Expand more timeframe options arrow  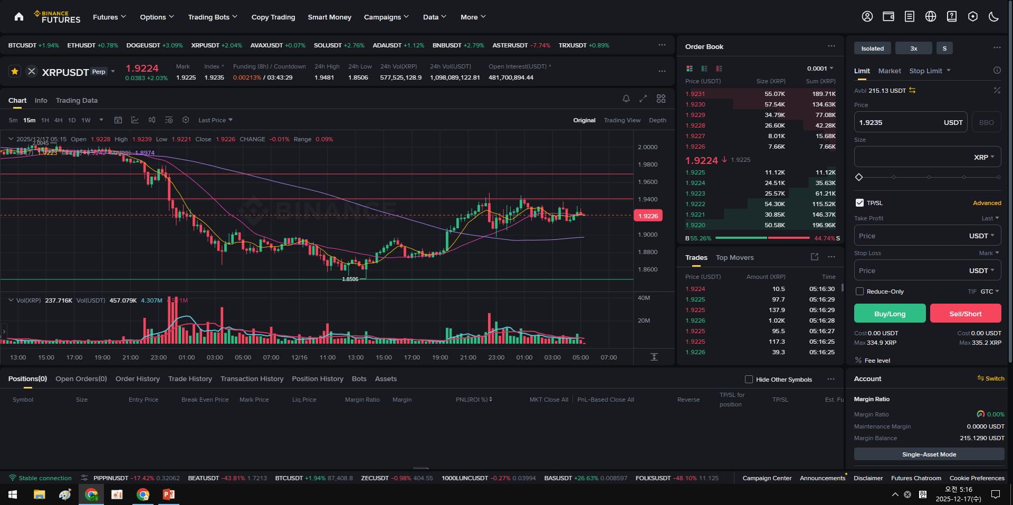tap(101, 120)
